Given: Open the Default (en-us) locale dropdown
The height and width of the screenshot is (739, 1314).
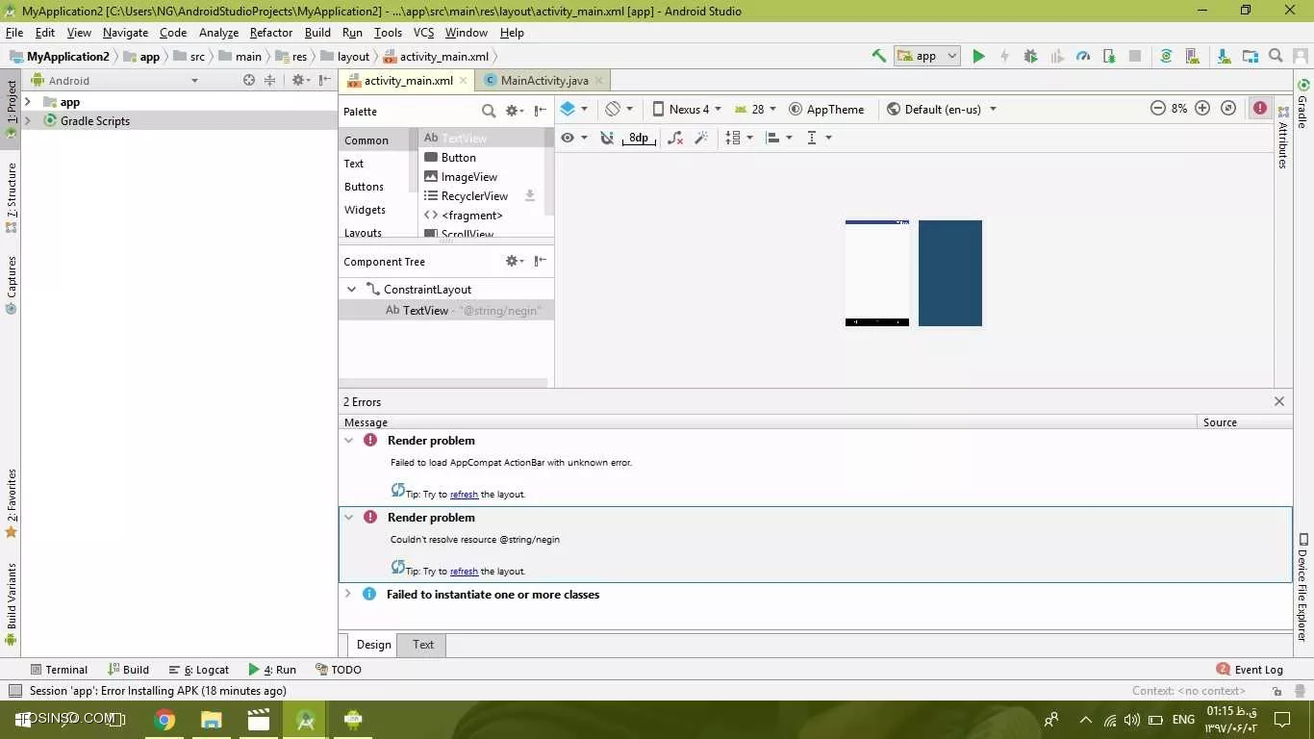Looking at the screenshot, I should (942, 109).
